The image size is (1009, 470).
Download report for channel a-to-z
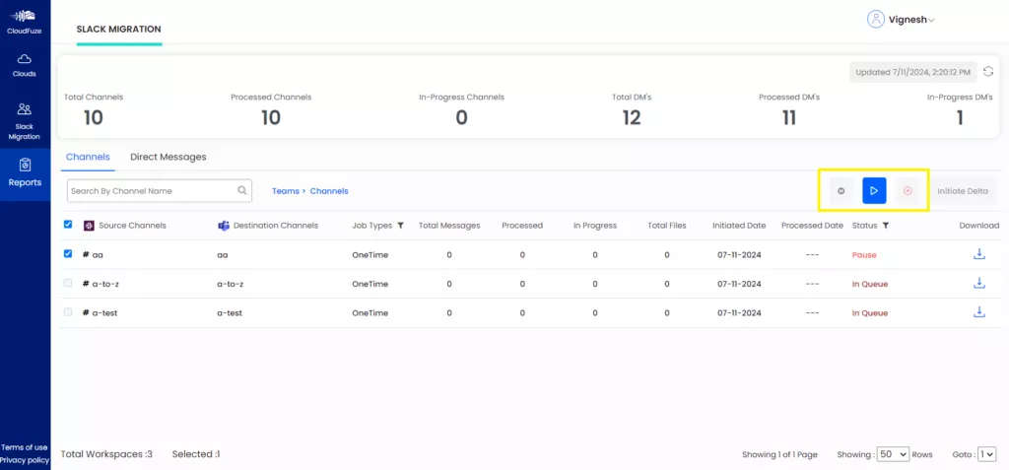click(979, 284)
